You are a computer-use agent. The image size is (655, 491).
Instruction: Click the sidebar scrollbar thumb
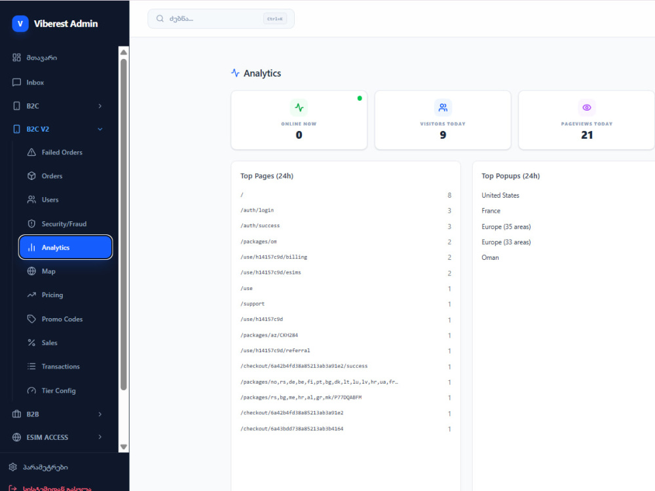click(x=124, y=225)
